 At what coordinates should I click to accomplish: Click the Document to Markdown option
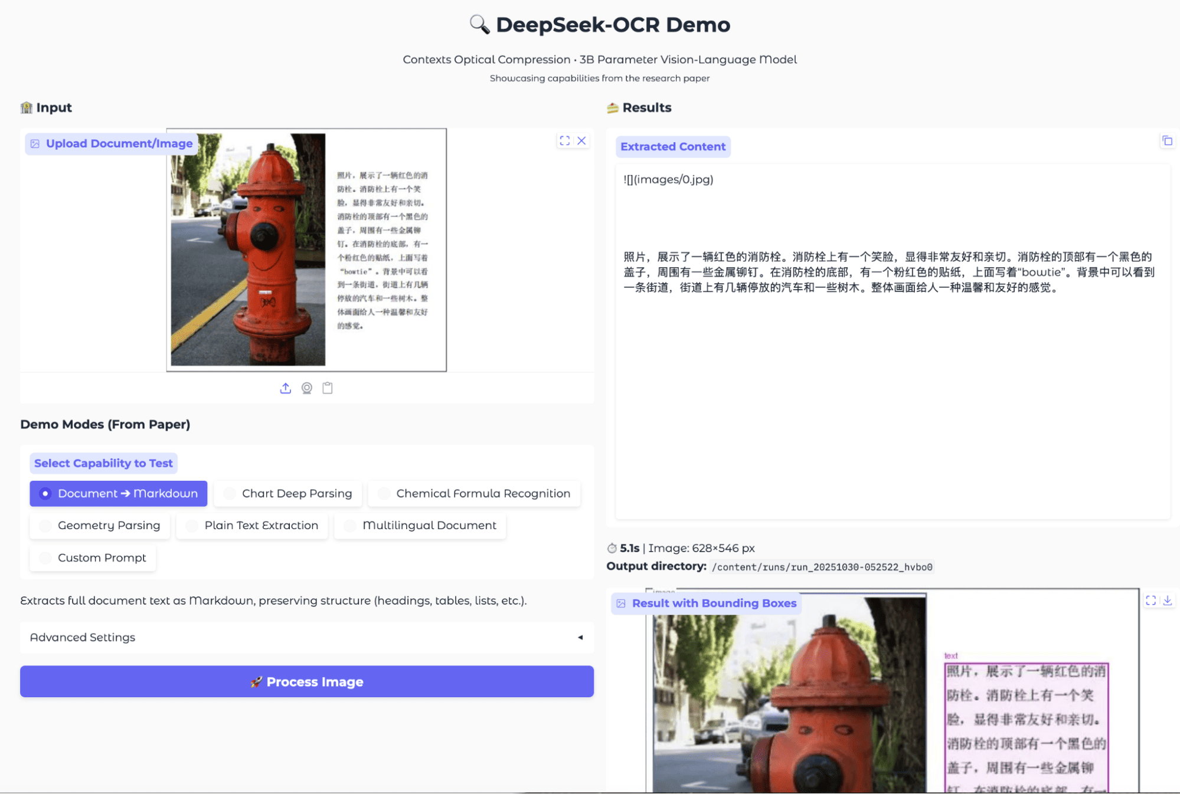point(119,493)
